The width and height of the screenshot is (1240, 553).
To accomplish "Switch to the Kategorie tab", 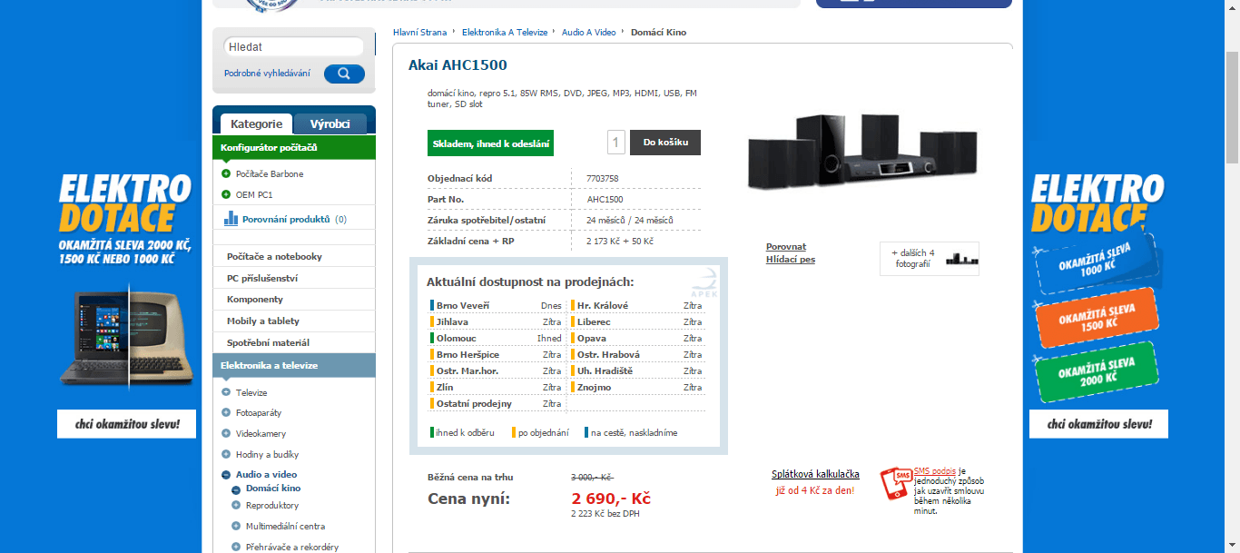I will 257,123.
